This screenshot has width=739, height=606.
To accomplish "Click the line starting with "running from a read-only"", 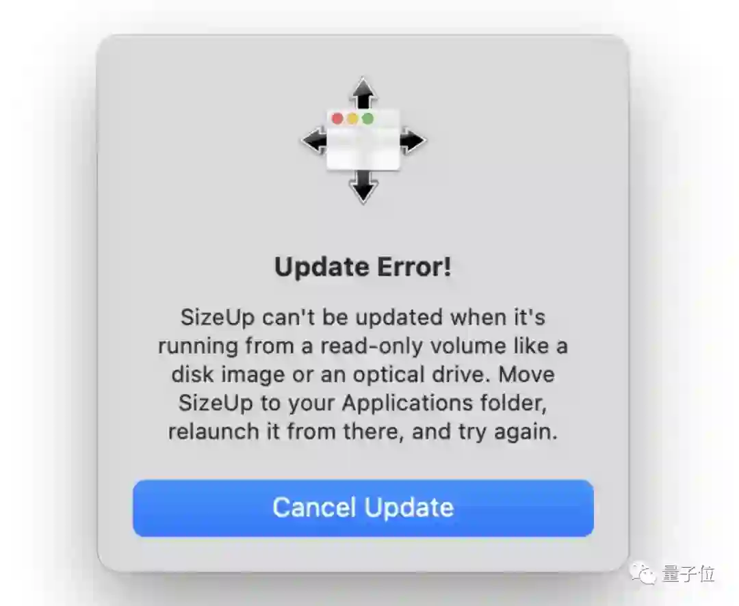I will 363,346.
